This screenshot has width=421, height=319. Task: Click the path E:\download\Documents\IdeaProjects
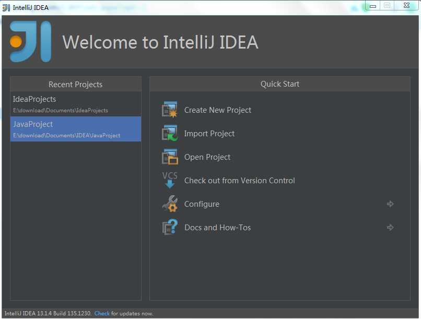coord(61,111)
